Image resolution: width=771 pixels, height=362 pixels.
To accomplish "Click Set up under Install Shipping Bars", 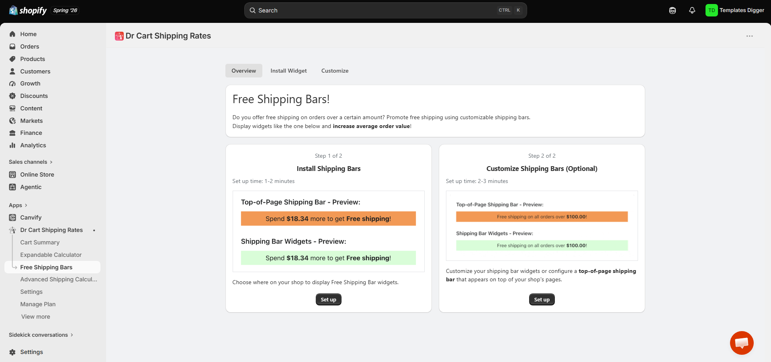I will [329, 299].
